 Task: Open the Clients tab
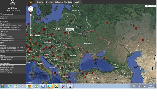pyautogui.click(x=40, y=2)
